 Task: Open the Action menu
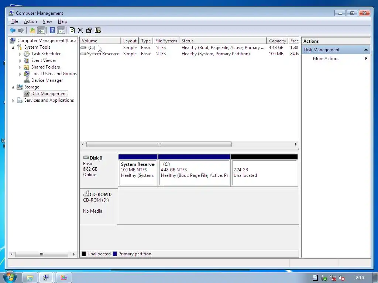30,21
